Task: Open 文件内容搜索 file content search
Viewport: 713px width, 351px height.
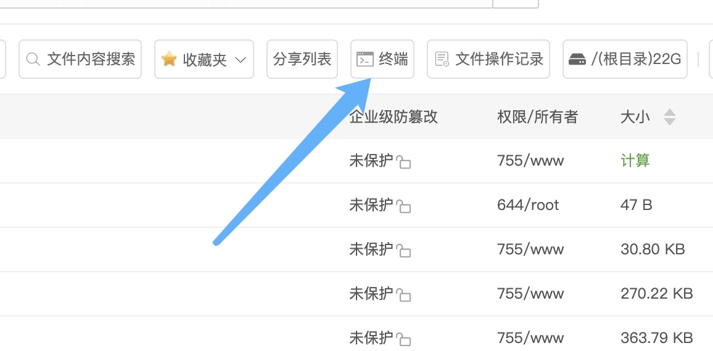Action: point(80,59)
